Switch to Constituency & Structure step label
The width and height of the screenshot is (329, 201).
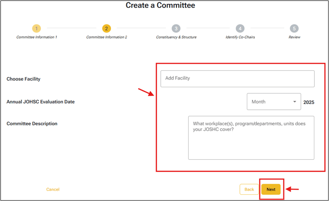pyautogui.click(x=176, y=37)
